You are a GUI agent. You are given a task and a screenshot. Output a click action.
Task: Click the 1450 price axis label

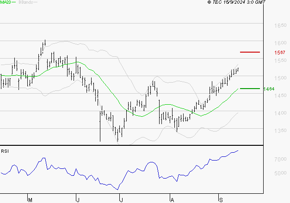tap(280, 96)
